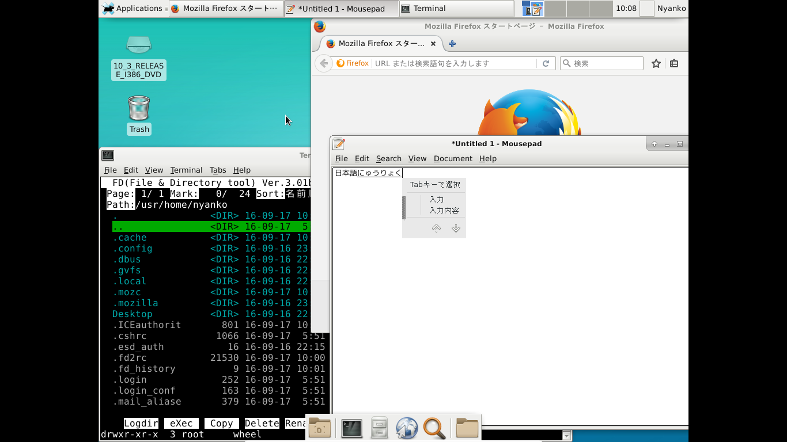Launch file manager cabinet icon in dock
Image resolution: width=787 pixels, height=442 pixels.
[379, 428]
